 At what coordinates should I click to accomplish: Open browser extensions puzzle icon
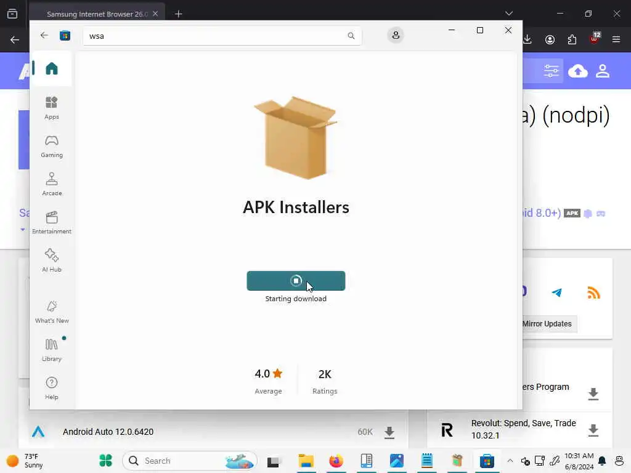pos(572,39)
